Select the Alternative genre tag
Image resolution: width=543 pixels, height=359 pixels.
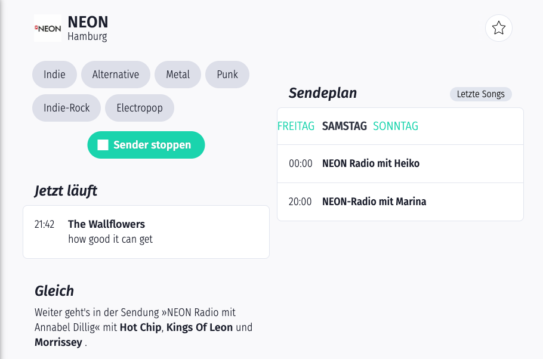[116, 75]
